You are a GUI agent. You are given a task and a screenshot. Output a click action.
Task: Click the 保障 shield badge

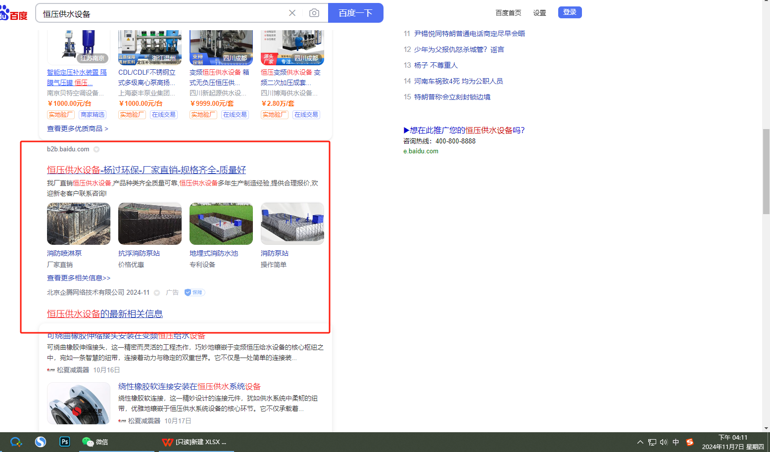194,292
